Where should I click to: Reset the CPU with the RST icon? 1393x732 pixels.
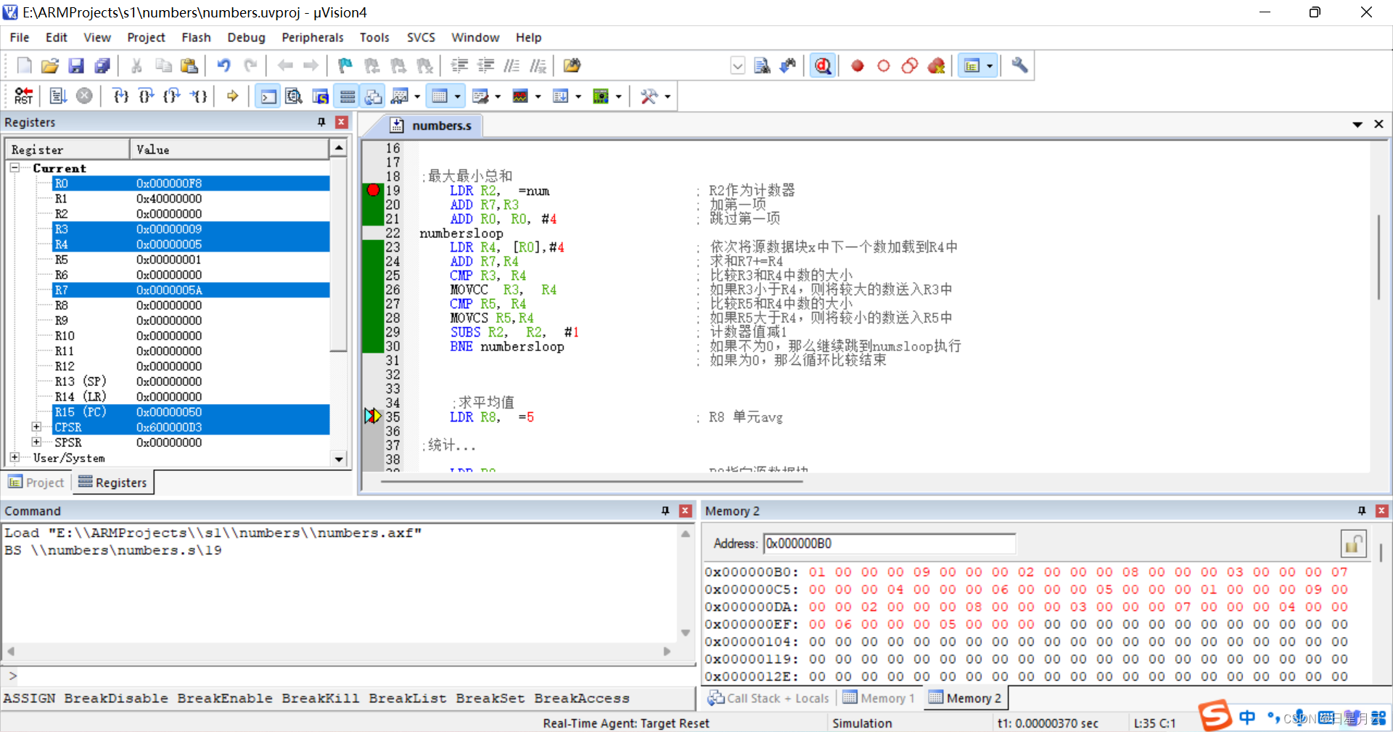pos(23,96)
